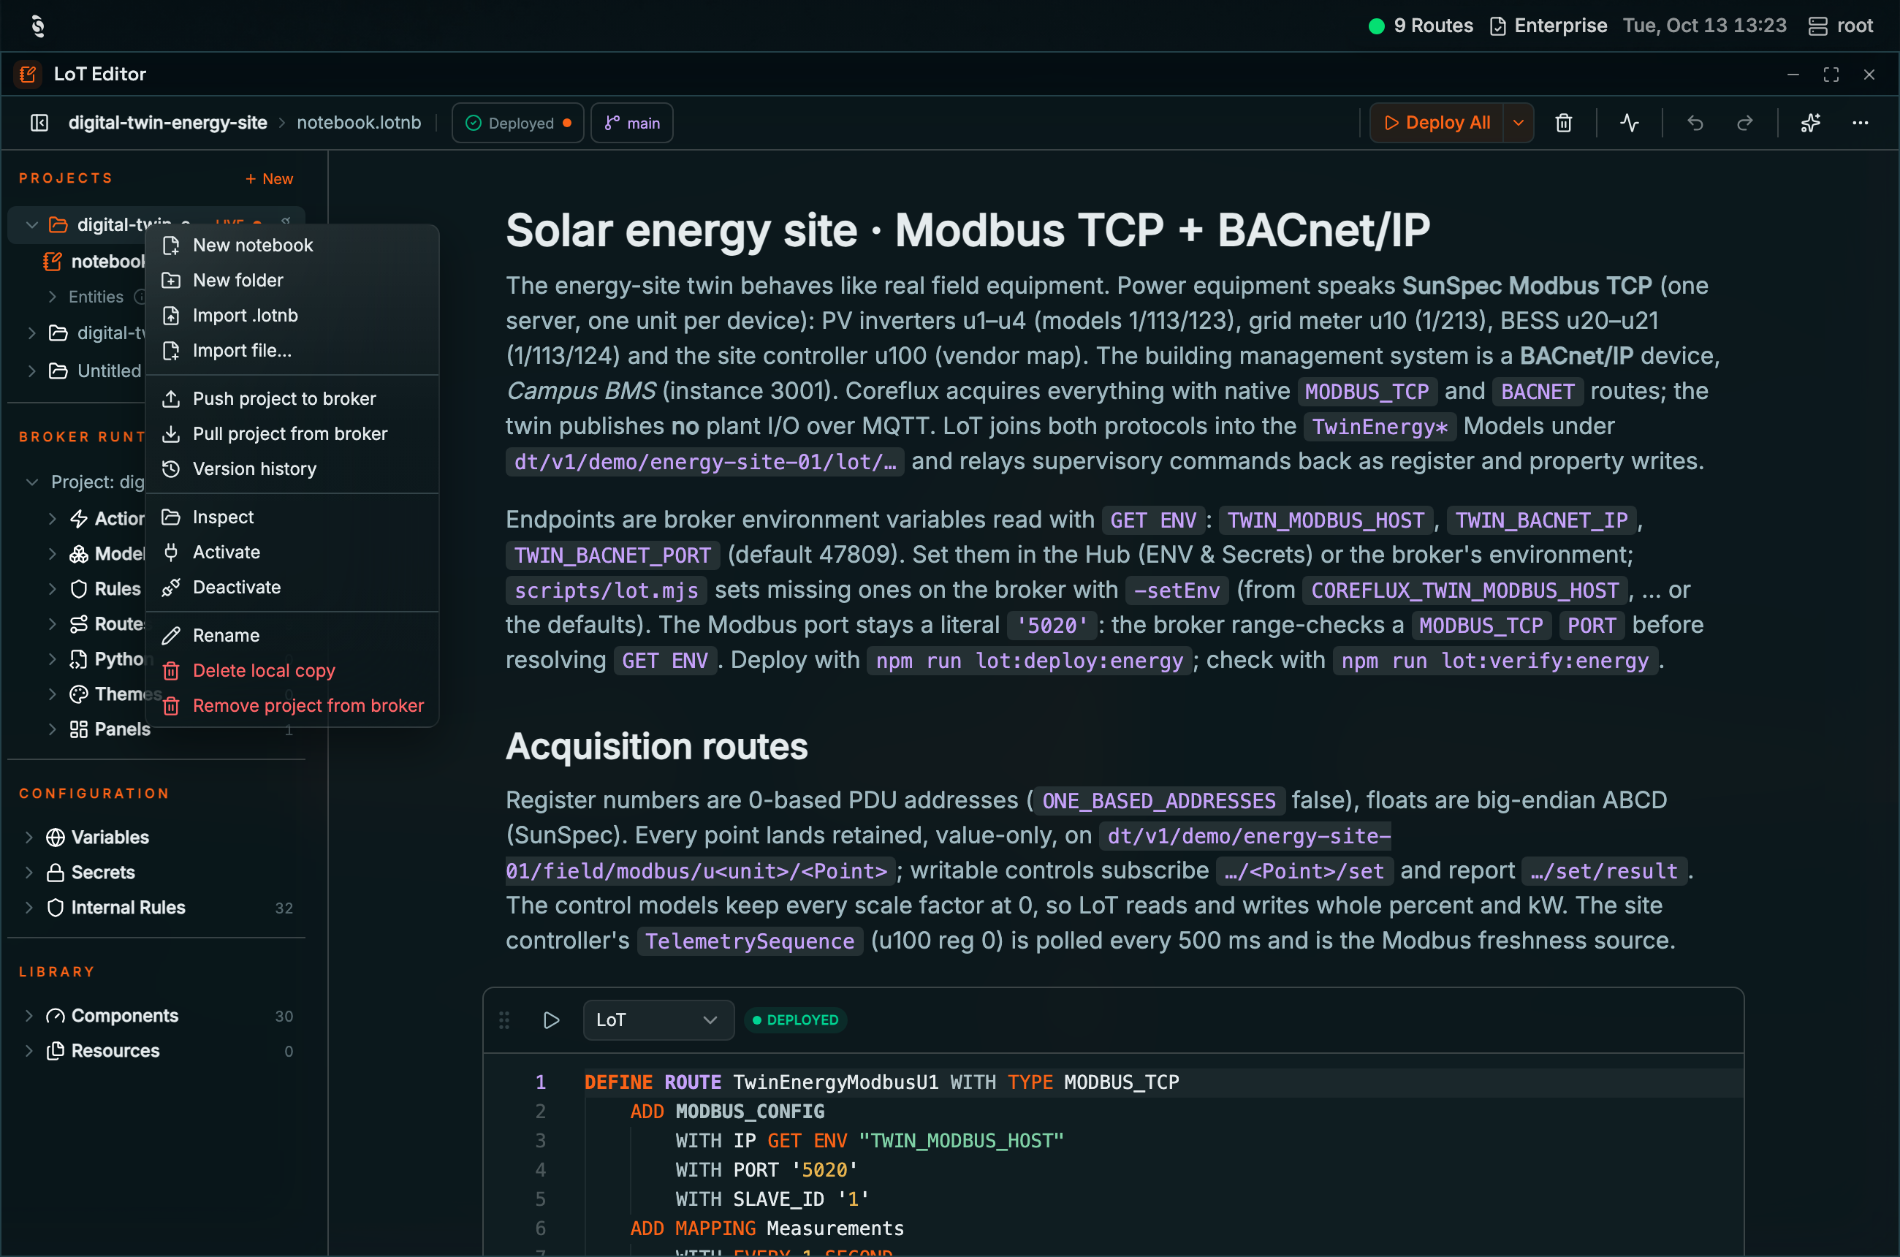Click the LoT Editor app icon
This screenshot has width=1900, height=1257.
pyautogui.click(x=28, y=74)
